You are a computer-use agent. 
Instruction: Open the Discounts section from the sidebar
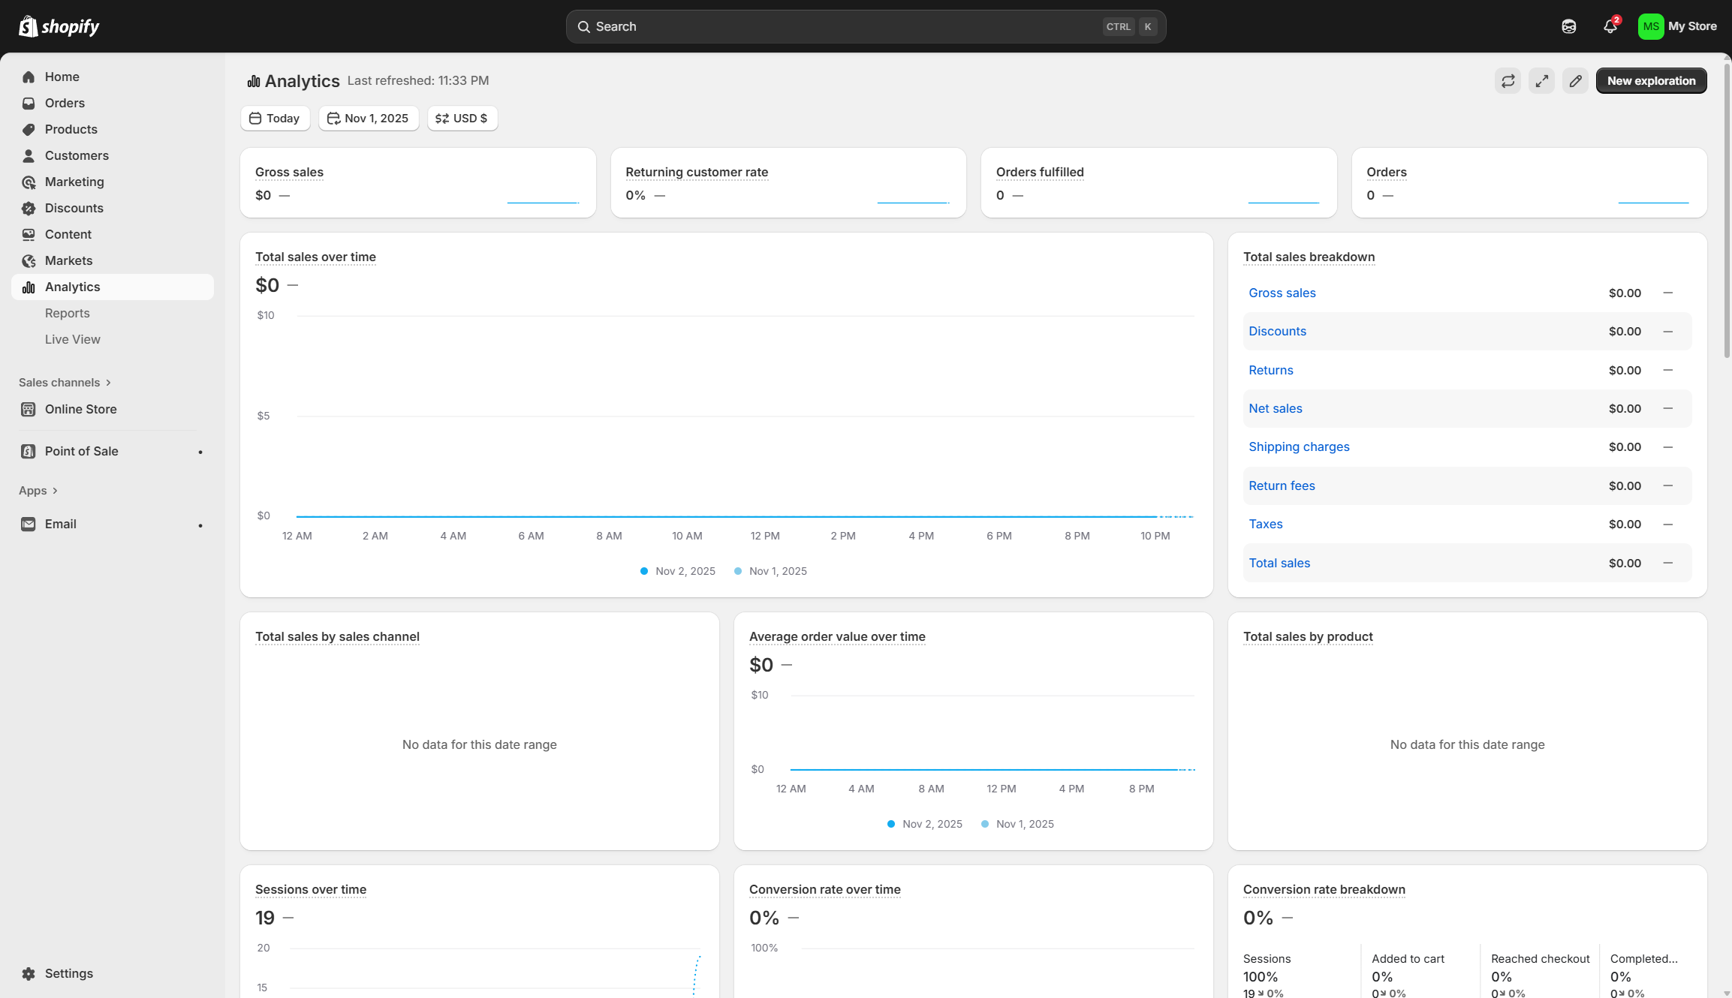click(74, 208)
